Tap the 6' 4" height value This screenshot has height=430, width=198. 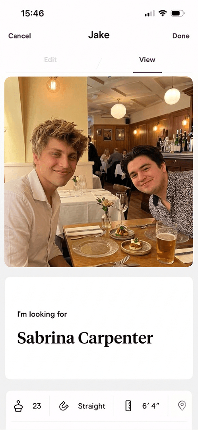point(151,406)
